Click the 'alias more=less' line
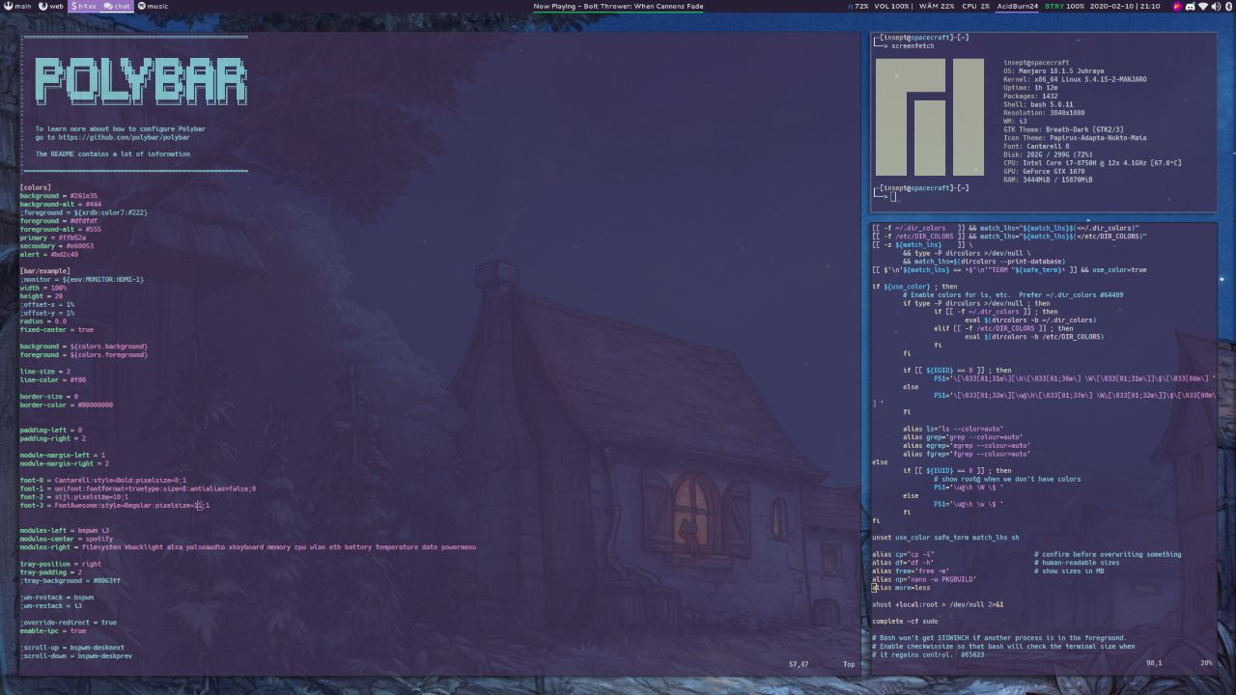 click(901, 588)
